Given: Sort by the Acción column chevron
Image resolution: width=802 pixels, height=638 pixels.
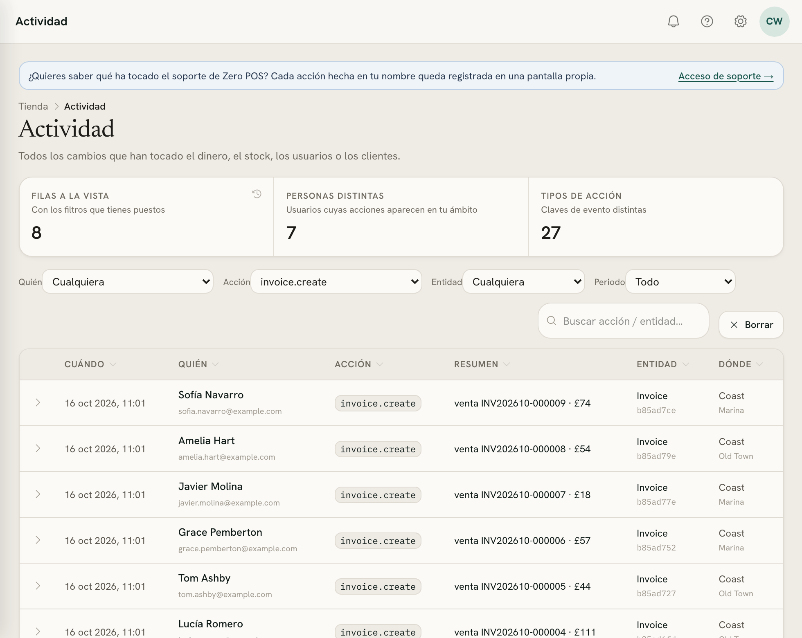Looking at the screenshot, I should tap(380, 364).
